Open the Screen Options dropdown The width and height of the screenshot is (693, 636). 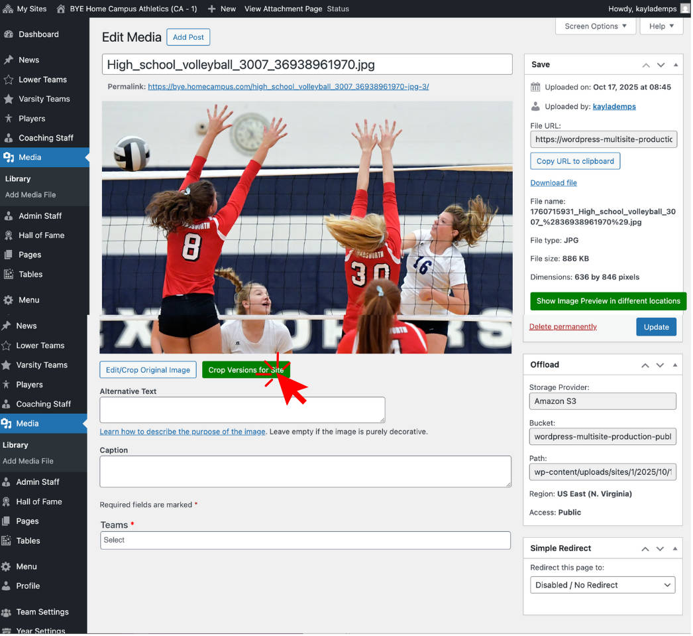pos(595,26)
